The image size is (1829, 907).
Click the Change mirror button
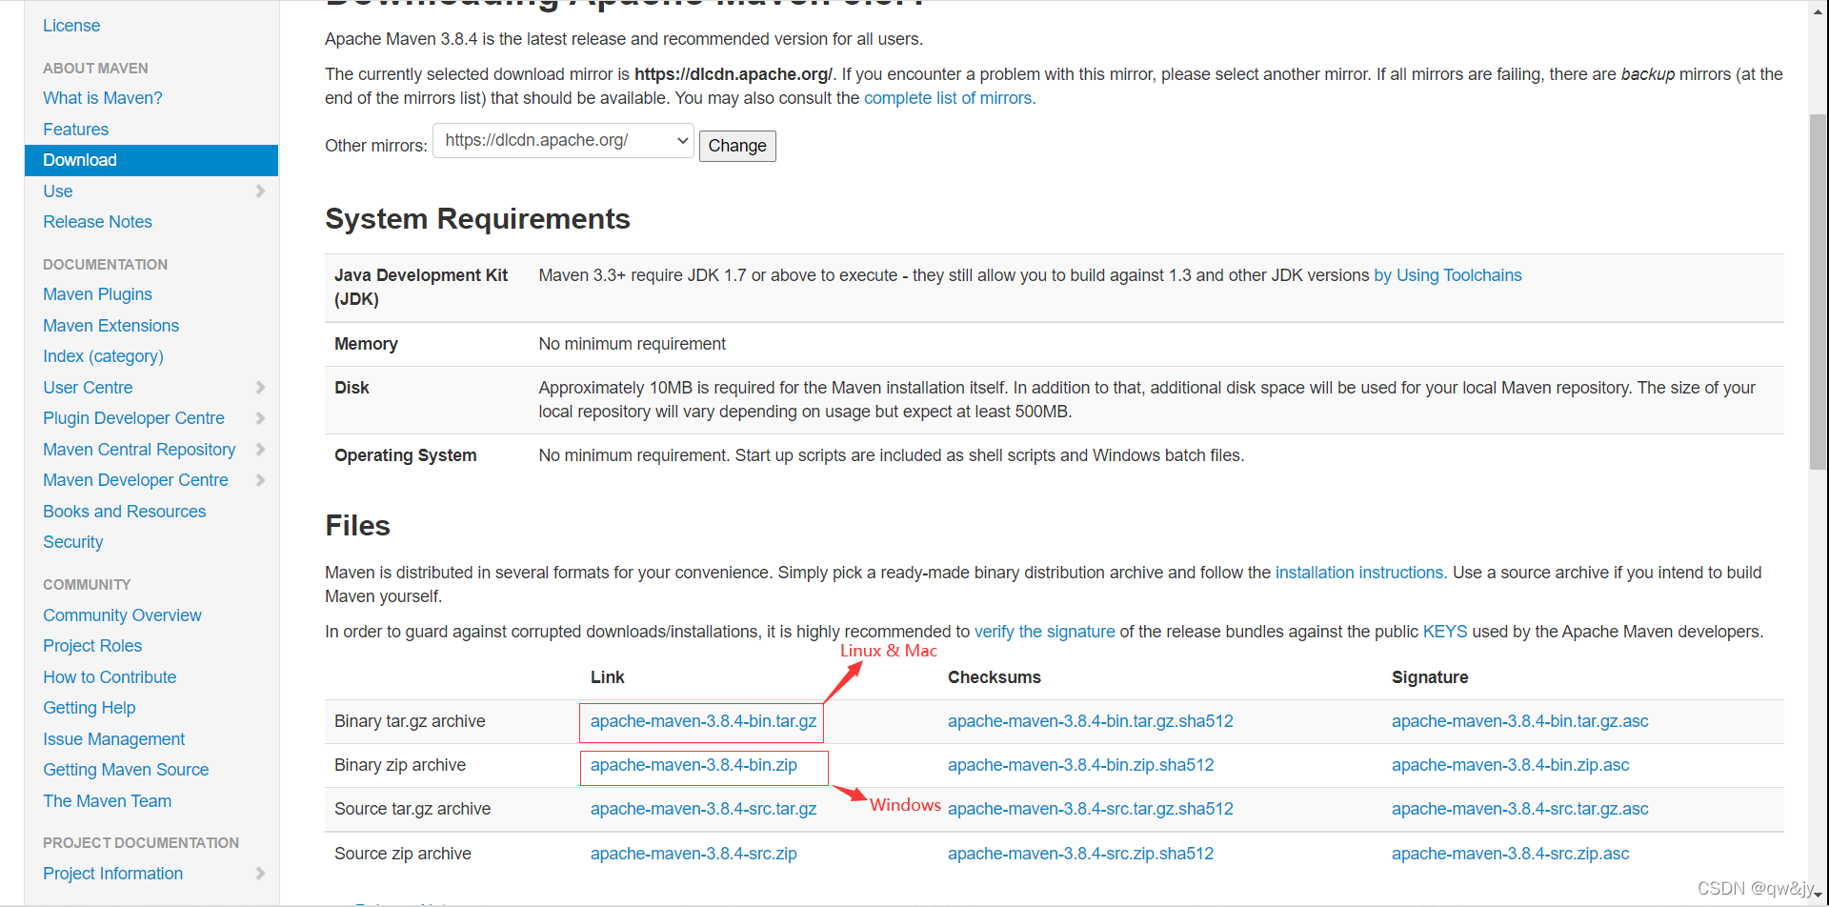coord(737,146)
